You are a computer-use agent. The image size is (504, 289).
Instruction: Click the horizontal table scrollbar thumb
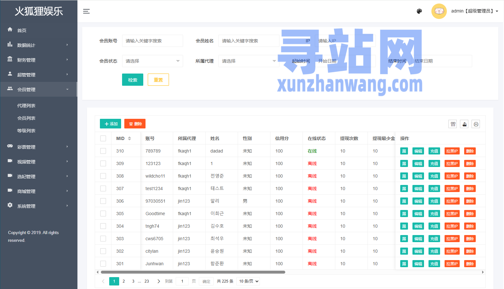(x=193, y=272)
